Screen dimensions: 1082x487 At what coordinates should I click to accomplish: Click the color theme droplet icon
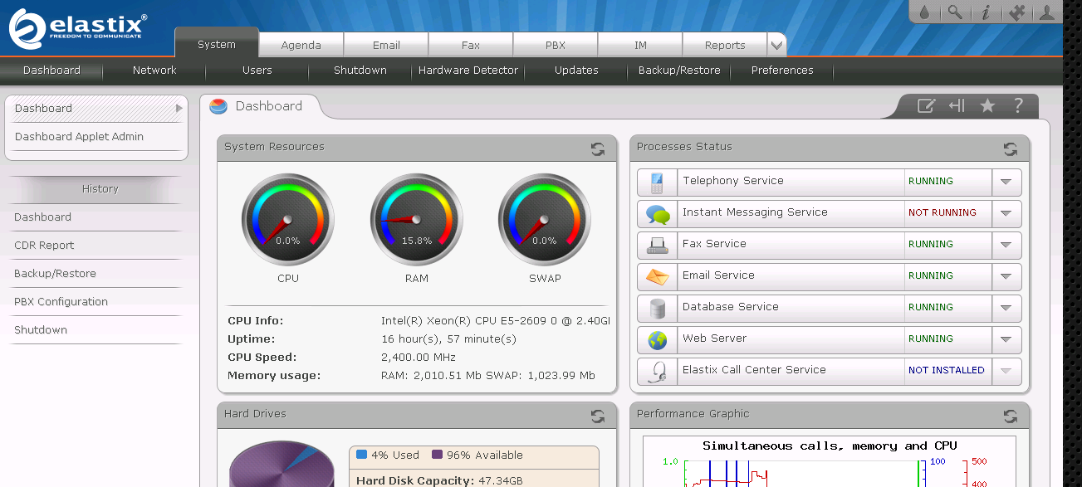(x=925, y=12)
